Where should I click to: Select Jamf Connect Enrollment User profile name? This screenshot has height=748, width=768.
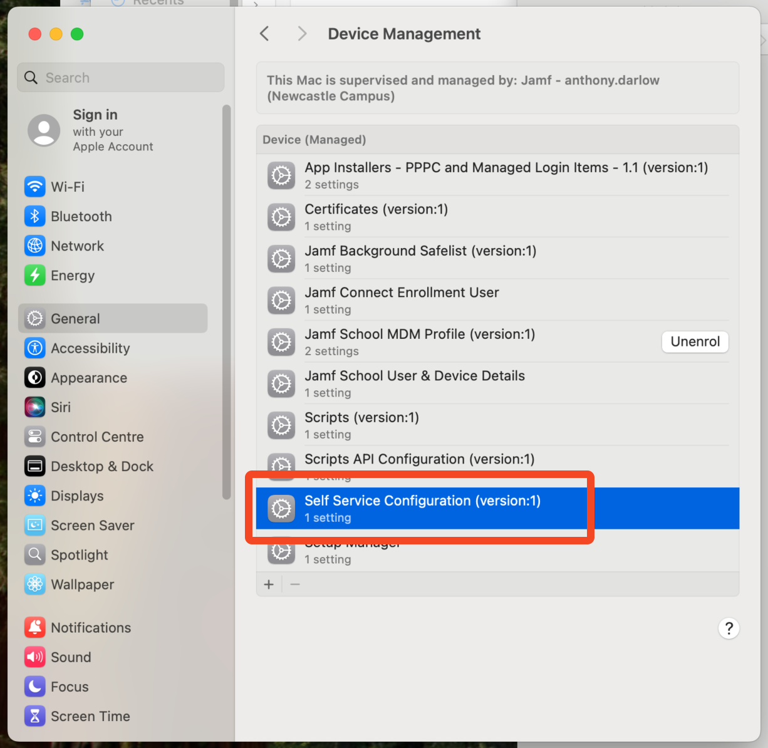coord(402,293)
